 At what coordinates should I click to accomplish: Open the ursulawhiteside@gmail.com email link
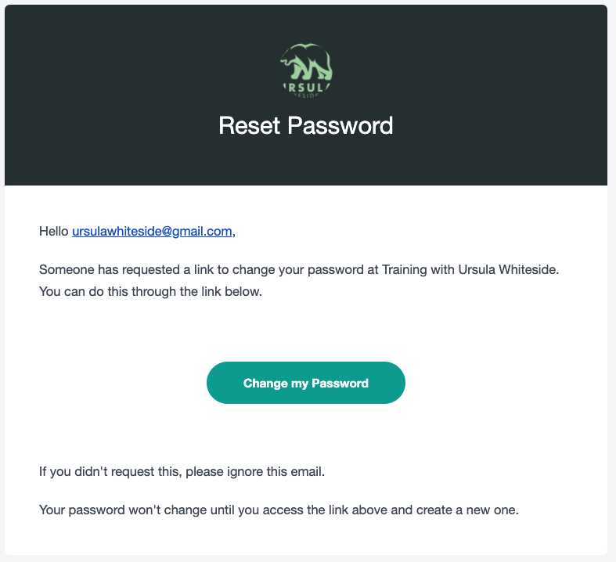point(152,232)
